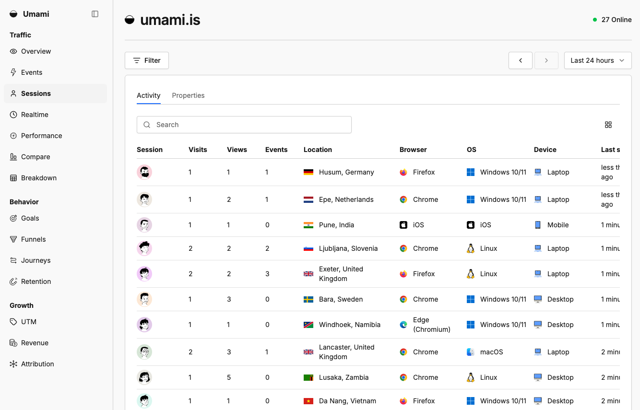Open the Filter button
The width and height of the screenshot is (640, 410).
(x=147, y=60)
